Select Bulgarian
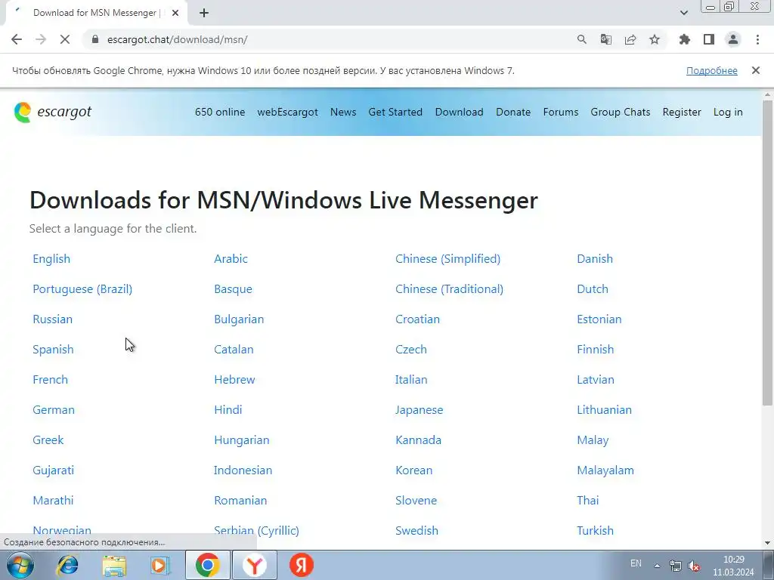 tap(239, 319)
